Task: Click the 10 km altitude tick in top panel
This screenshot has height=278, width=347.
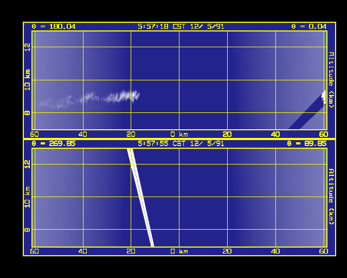Action: tap(27, 80)
